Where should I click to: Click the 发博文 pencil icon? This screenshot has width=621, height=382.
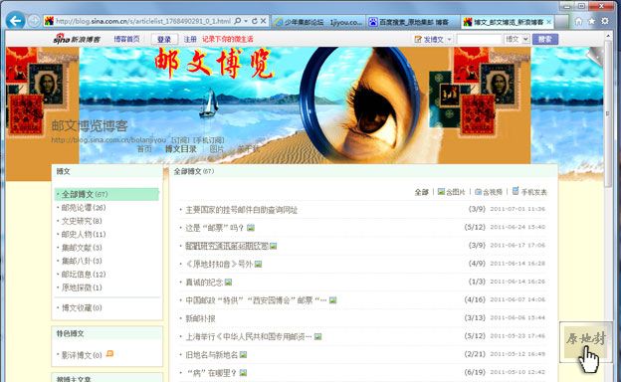[418, 39]
